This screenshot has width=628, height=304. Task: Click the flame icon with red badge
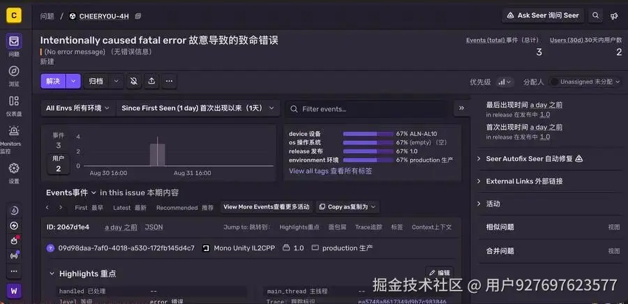coord(14,241)
